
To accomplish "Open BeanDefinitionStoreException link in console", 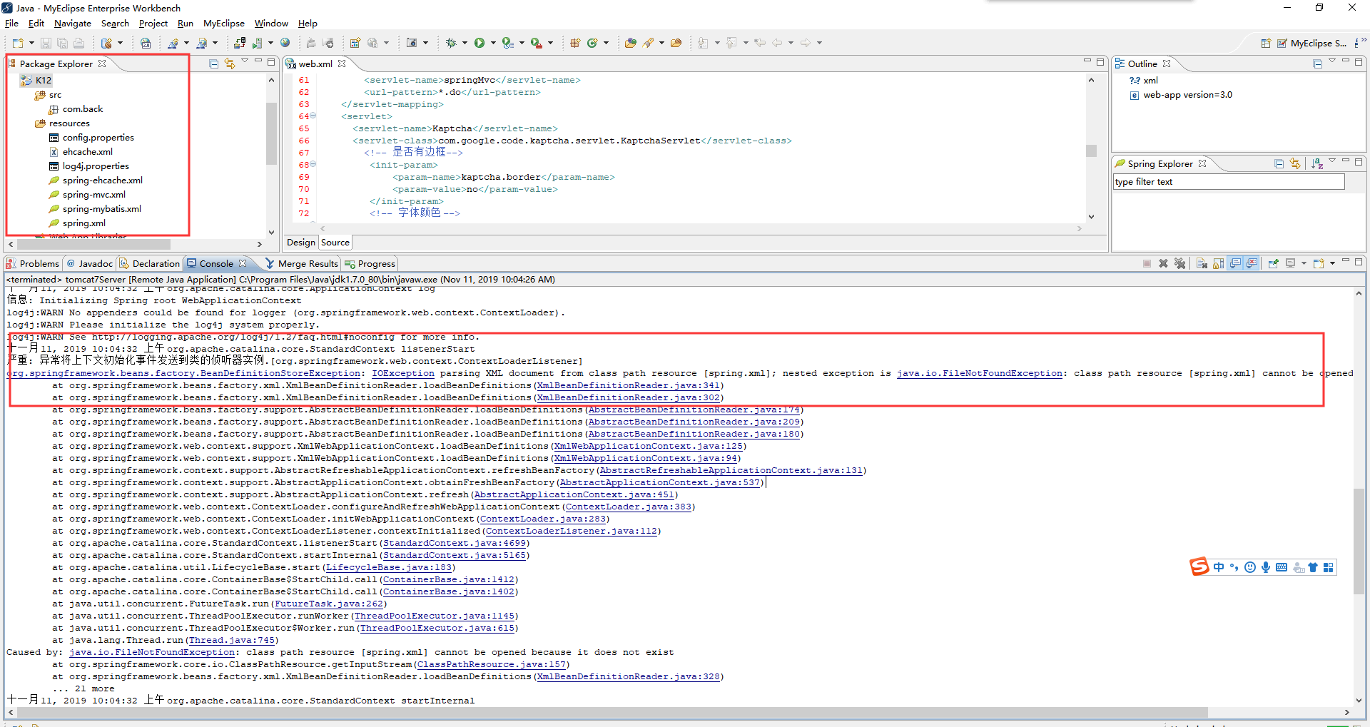I will pos(184,373).
